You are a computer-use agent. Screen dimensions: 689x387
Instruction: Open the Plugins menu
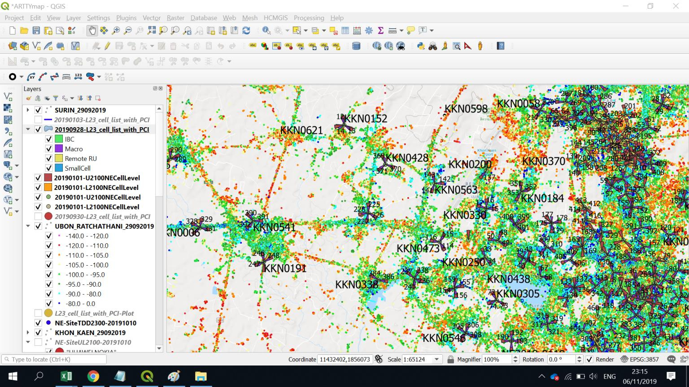pos(126,18)
